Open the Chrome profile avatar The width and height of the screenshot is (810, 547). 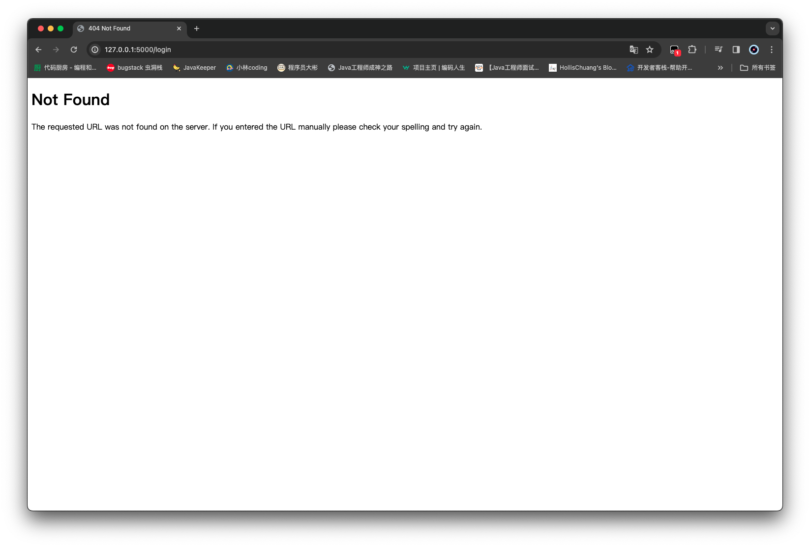[x=754, y=50]
